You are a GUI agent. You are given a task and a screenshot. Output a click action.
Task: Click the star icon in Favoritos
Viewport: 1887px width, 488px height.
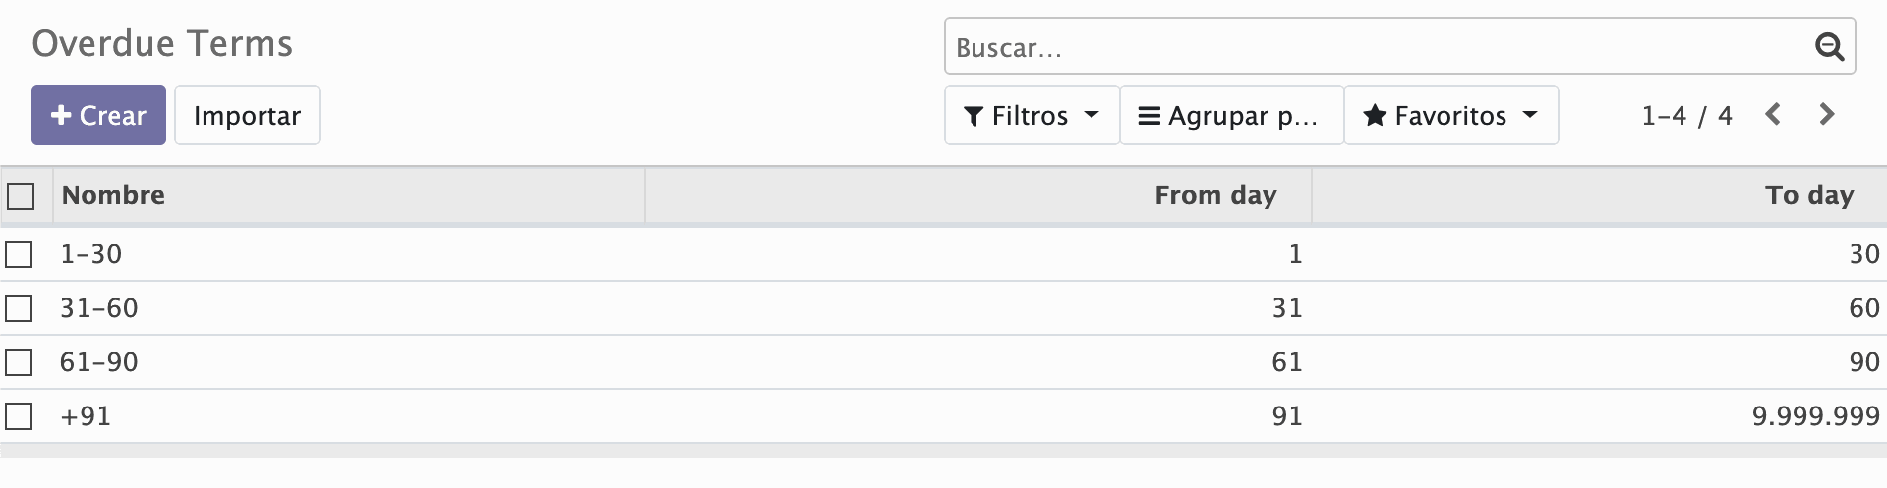pos(1375,116)
